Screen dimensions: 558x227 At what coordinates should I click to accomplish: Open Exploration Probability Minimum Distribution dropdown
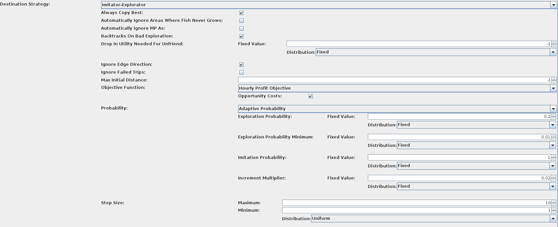(476, 145)
